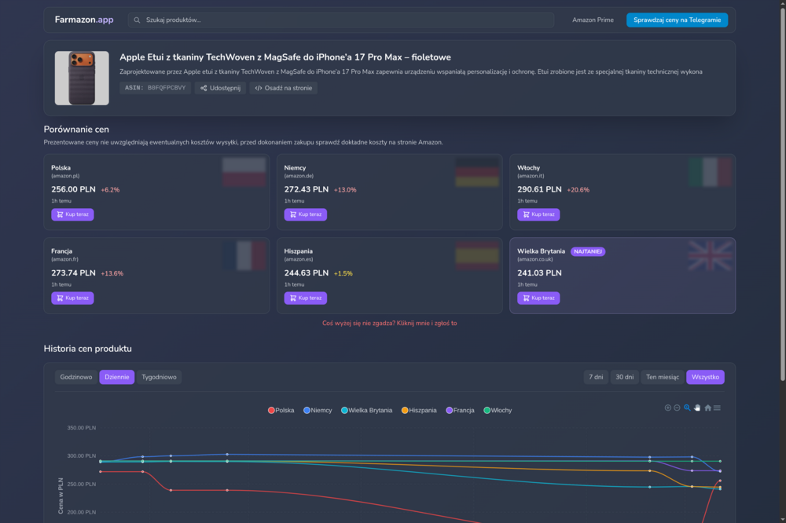
Task: Click the search magnifier icon
Action: coord(137,20)
